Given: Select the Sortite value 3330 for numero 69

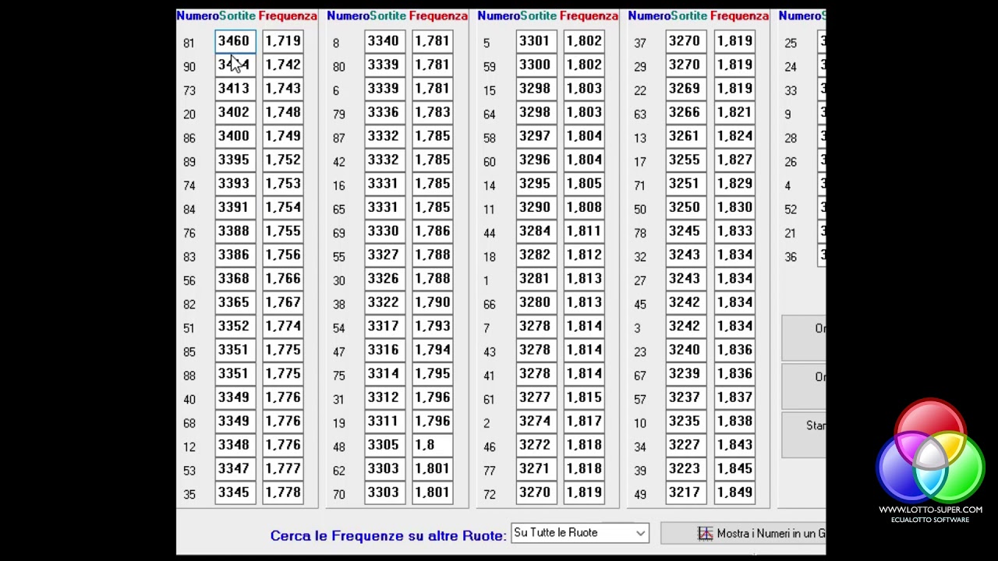Looking at the screenshot, I should coord(385,231).
